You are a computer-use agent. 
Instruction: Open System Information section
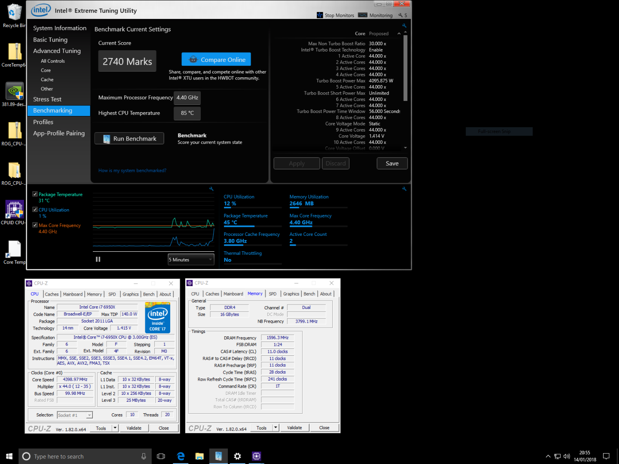coord(60,28)
